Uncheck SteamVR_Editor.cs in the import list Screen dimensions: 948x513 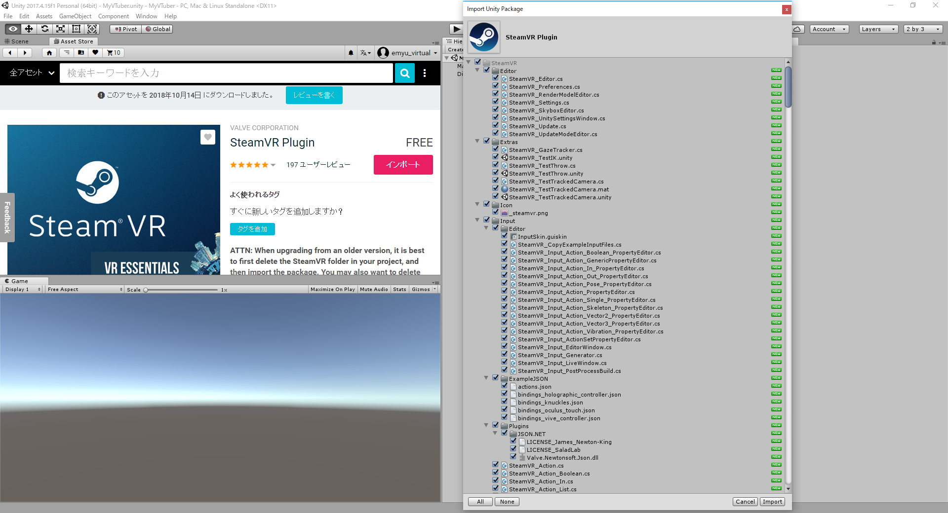pyautogui.click(x=496, y=77)
